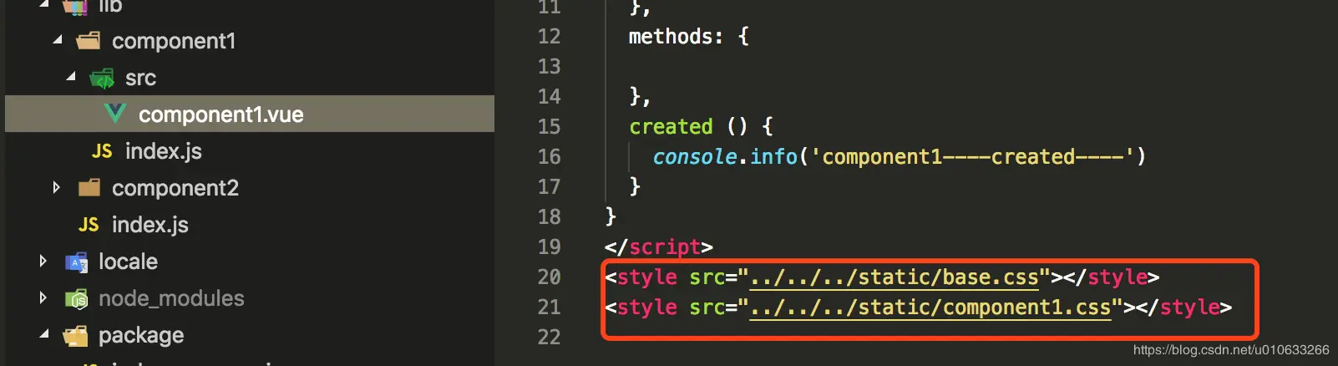
Task: Open the ../../../static/component1.css path link
Action: tap(930, 308)
